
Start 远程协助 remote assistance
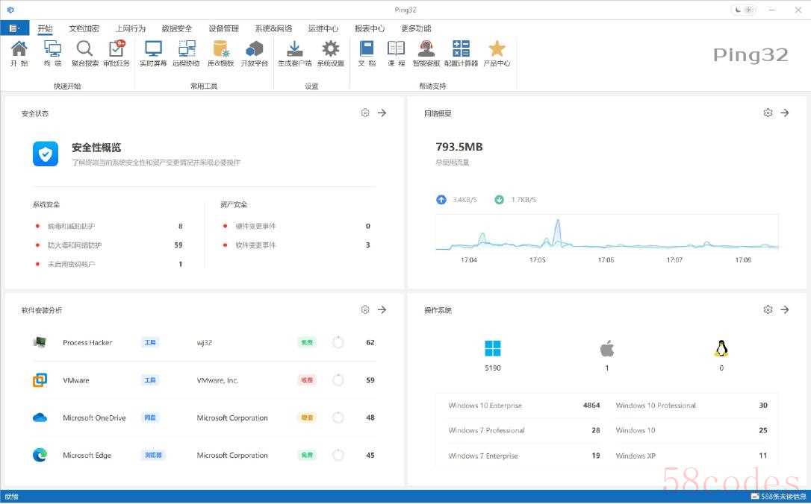[x=186, y=53]
